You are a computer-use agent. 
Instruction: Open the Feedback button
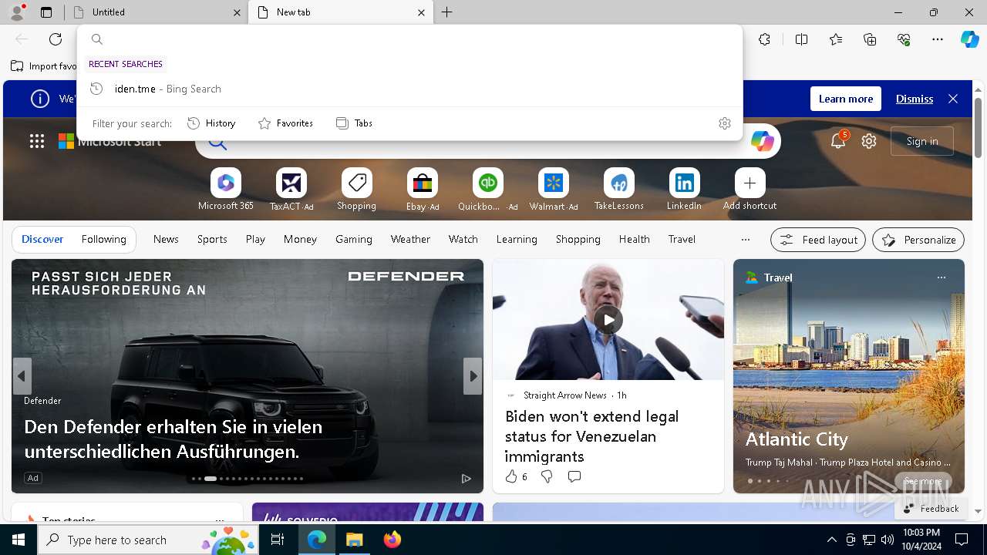click(x=931, y=509)
